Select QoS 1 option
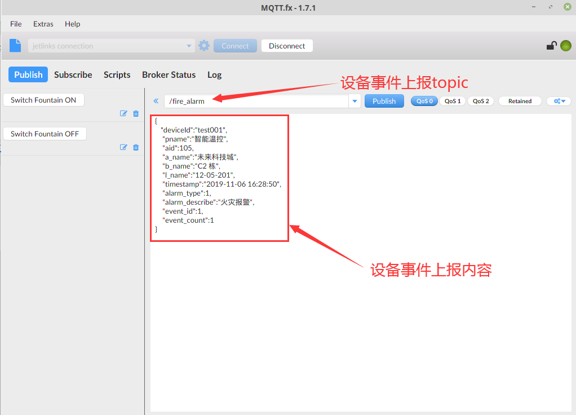576x415 pixels. coord(453,101)
